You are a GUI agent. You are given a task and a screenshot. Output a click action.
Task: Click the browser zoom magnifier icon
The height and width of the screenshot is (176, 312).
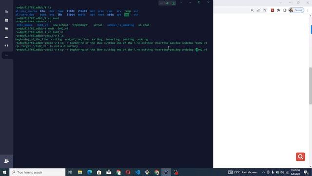click(252, 10)
